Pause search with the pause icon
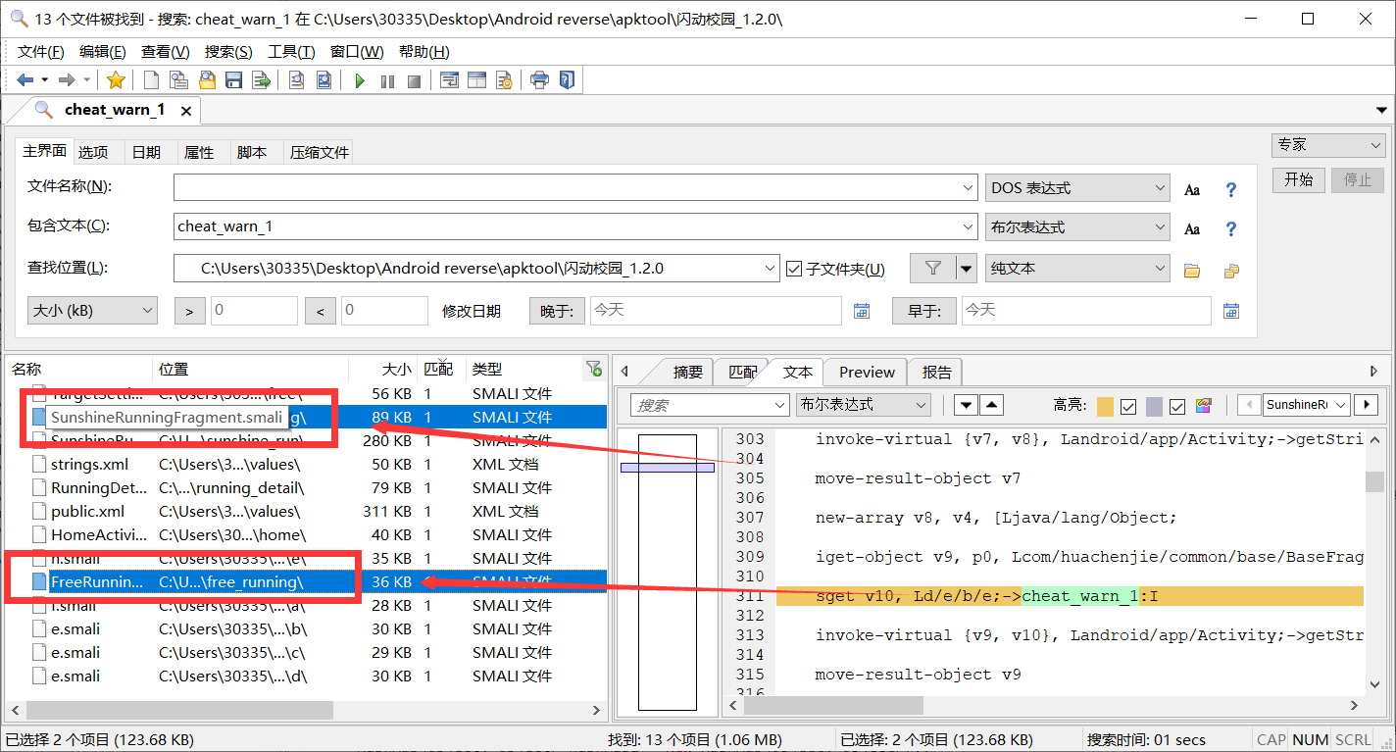Image resolution: width=1396 pixels, height=752 pixels. coord(387,80)
